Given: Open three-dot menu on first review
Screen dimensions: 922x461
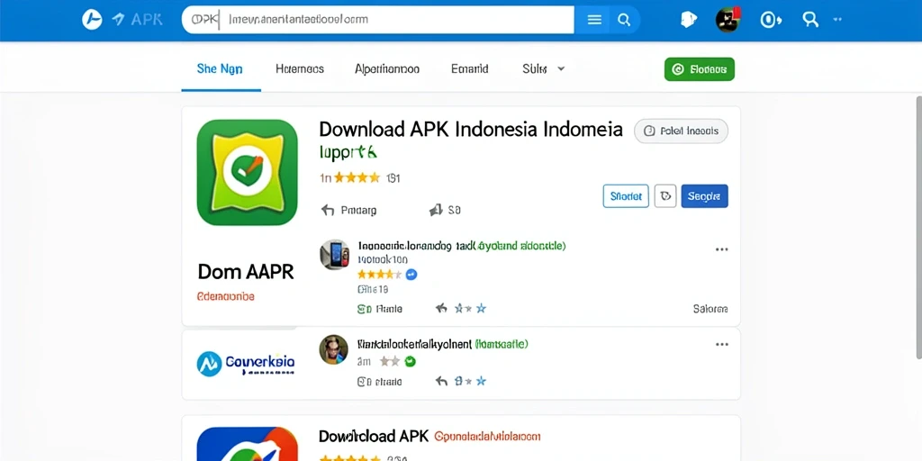Looking at the screenshot, I should pos(721,249).
